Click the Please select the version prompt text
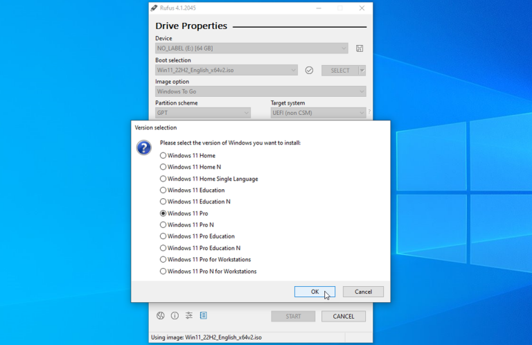532x345 pixels. tap(230, 143)
